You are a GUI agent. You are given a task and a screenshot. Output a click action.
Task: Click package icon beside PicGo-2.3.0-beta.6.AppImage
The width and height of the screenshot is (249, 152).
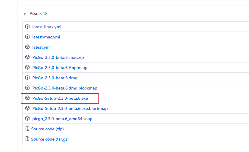coord(27,67)
